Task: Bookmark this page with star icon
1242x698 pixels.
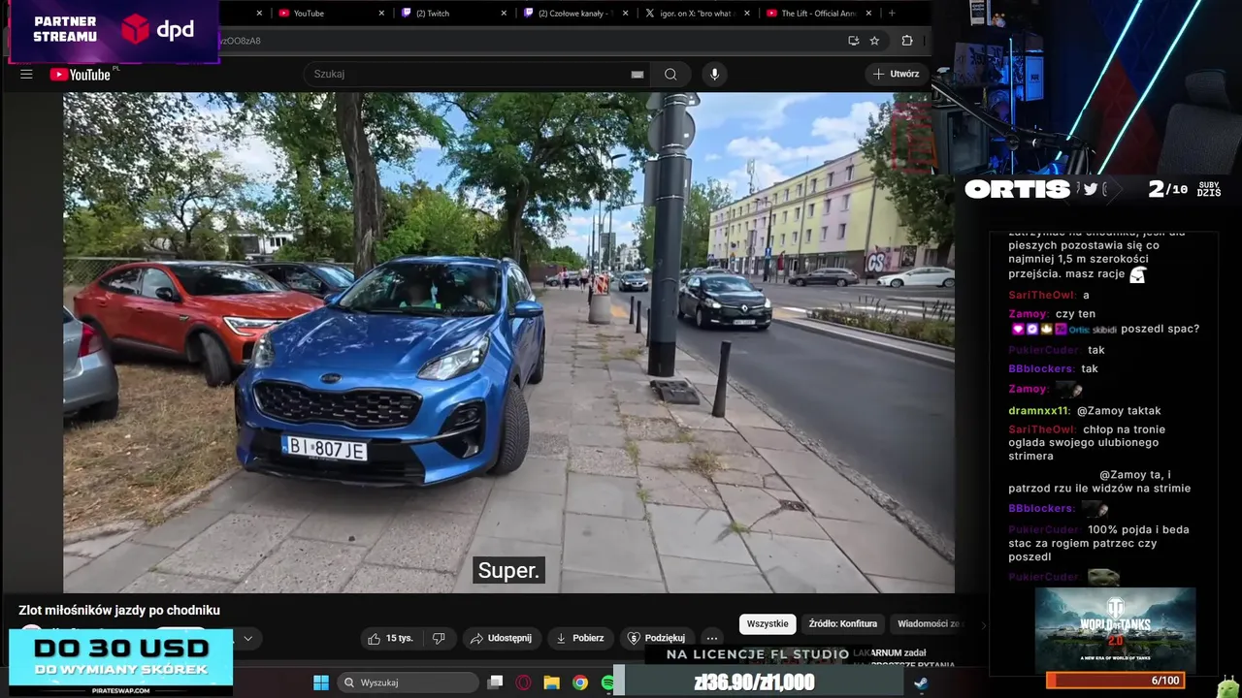Action: click(x=874, y=41)
